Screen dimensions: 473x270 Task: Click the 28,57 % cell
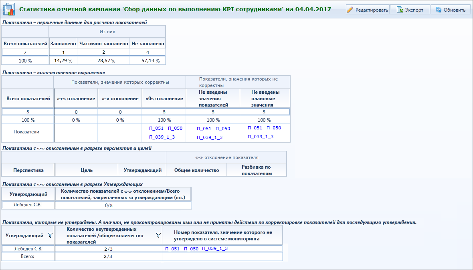(103, 60)
